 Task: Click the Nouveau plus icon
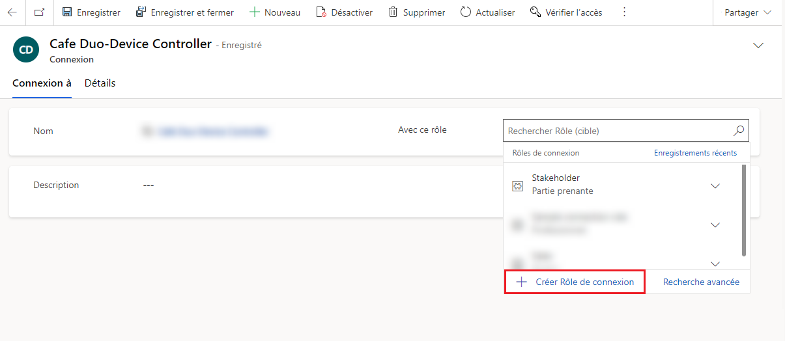coord(255,12)
